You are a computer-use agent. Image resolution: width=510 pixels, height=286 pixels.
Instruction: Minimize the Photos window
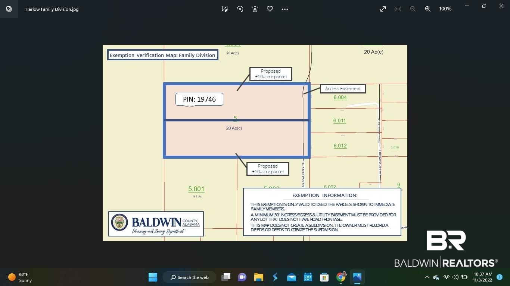coord(467,6)
